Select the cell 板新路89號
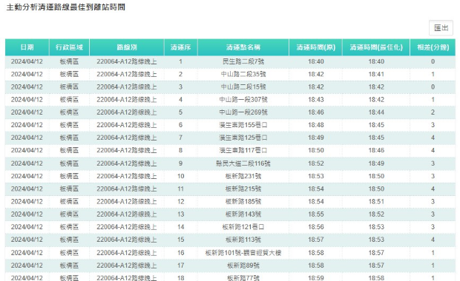The image size is (460, 281). point(243,265)
